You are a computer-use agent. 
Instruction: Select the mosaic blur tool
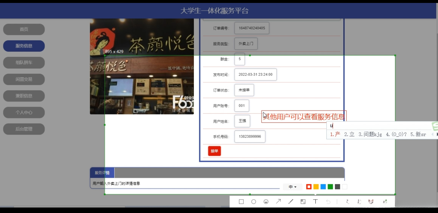pyautogui.click(x=303, y=201)
